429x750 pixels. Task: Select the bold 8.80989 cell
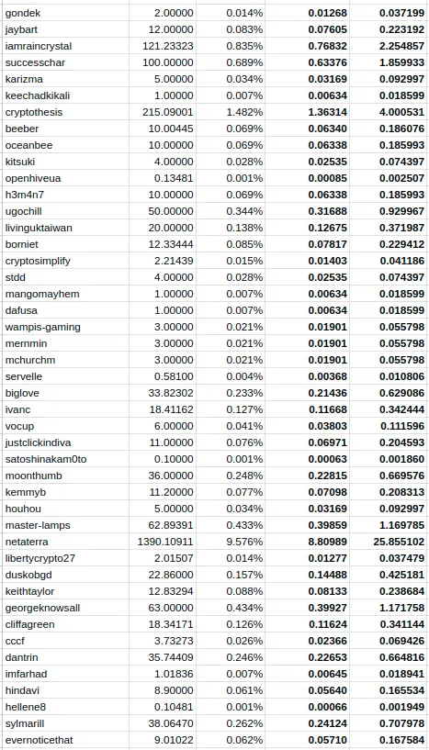[308, 542]
